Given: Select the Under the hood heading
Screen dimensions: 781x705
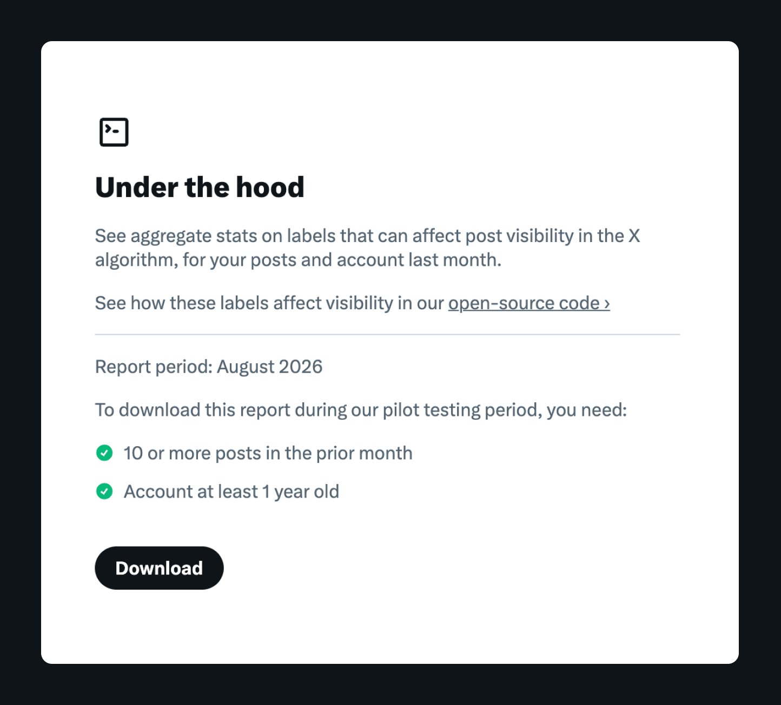Looking at the screenshot, I should tap(200, 187).
